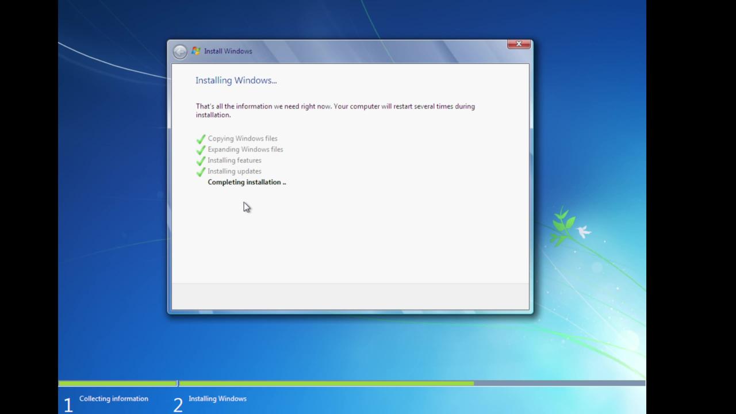The height and width of the screenshot is (414, 736).
Task: Click the Windows flag icon in title bar
Action: [x=195, y=51]
